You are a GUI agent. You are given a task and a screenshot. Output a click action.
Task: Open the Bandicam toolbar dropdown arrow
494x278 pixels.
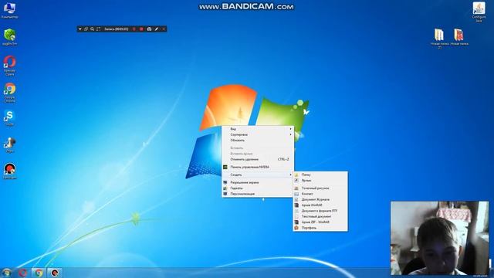(x=80, y=29)
